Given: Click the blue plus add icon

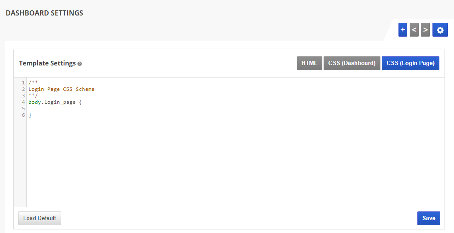Looking at the screenshot, I should [403, 30].
